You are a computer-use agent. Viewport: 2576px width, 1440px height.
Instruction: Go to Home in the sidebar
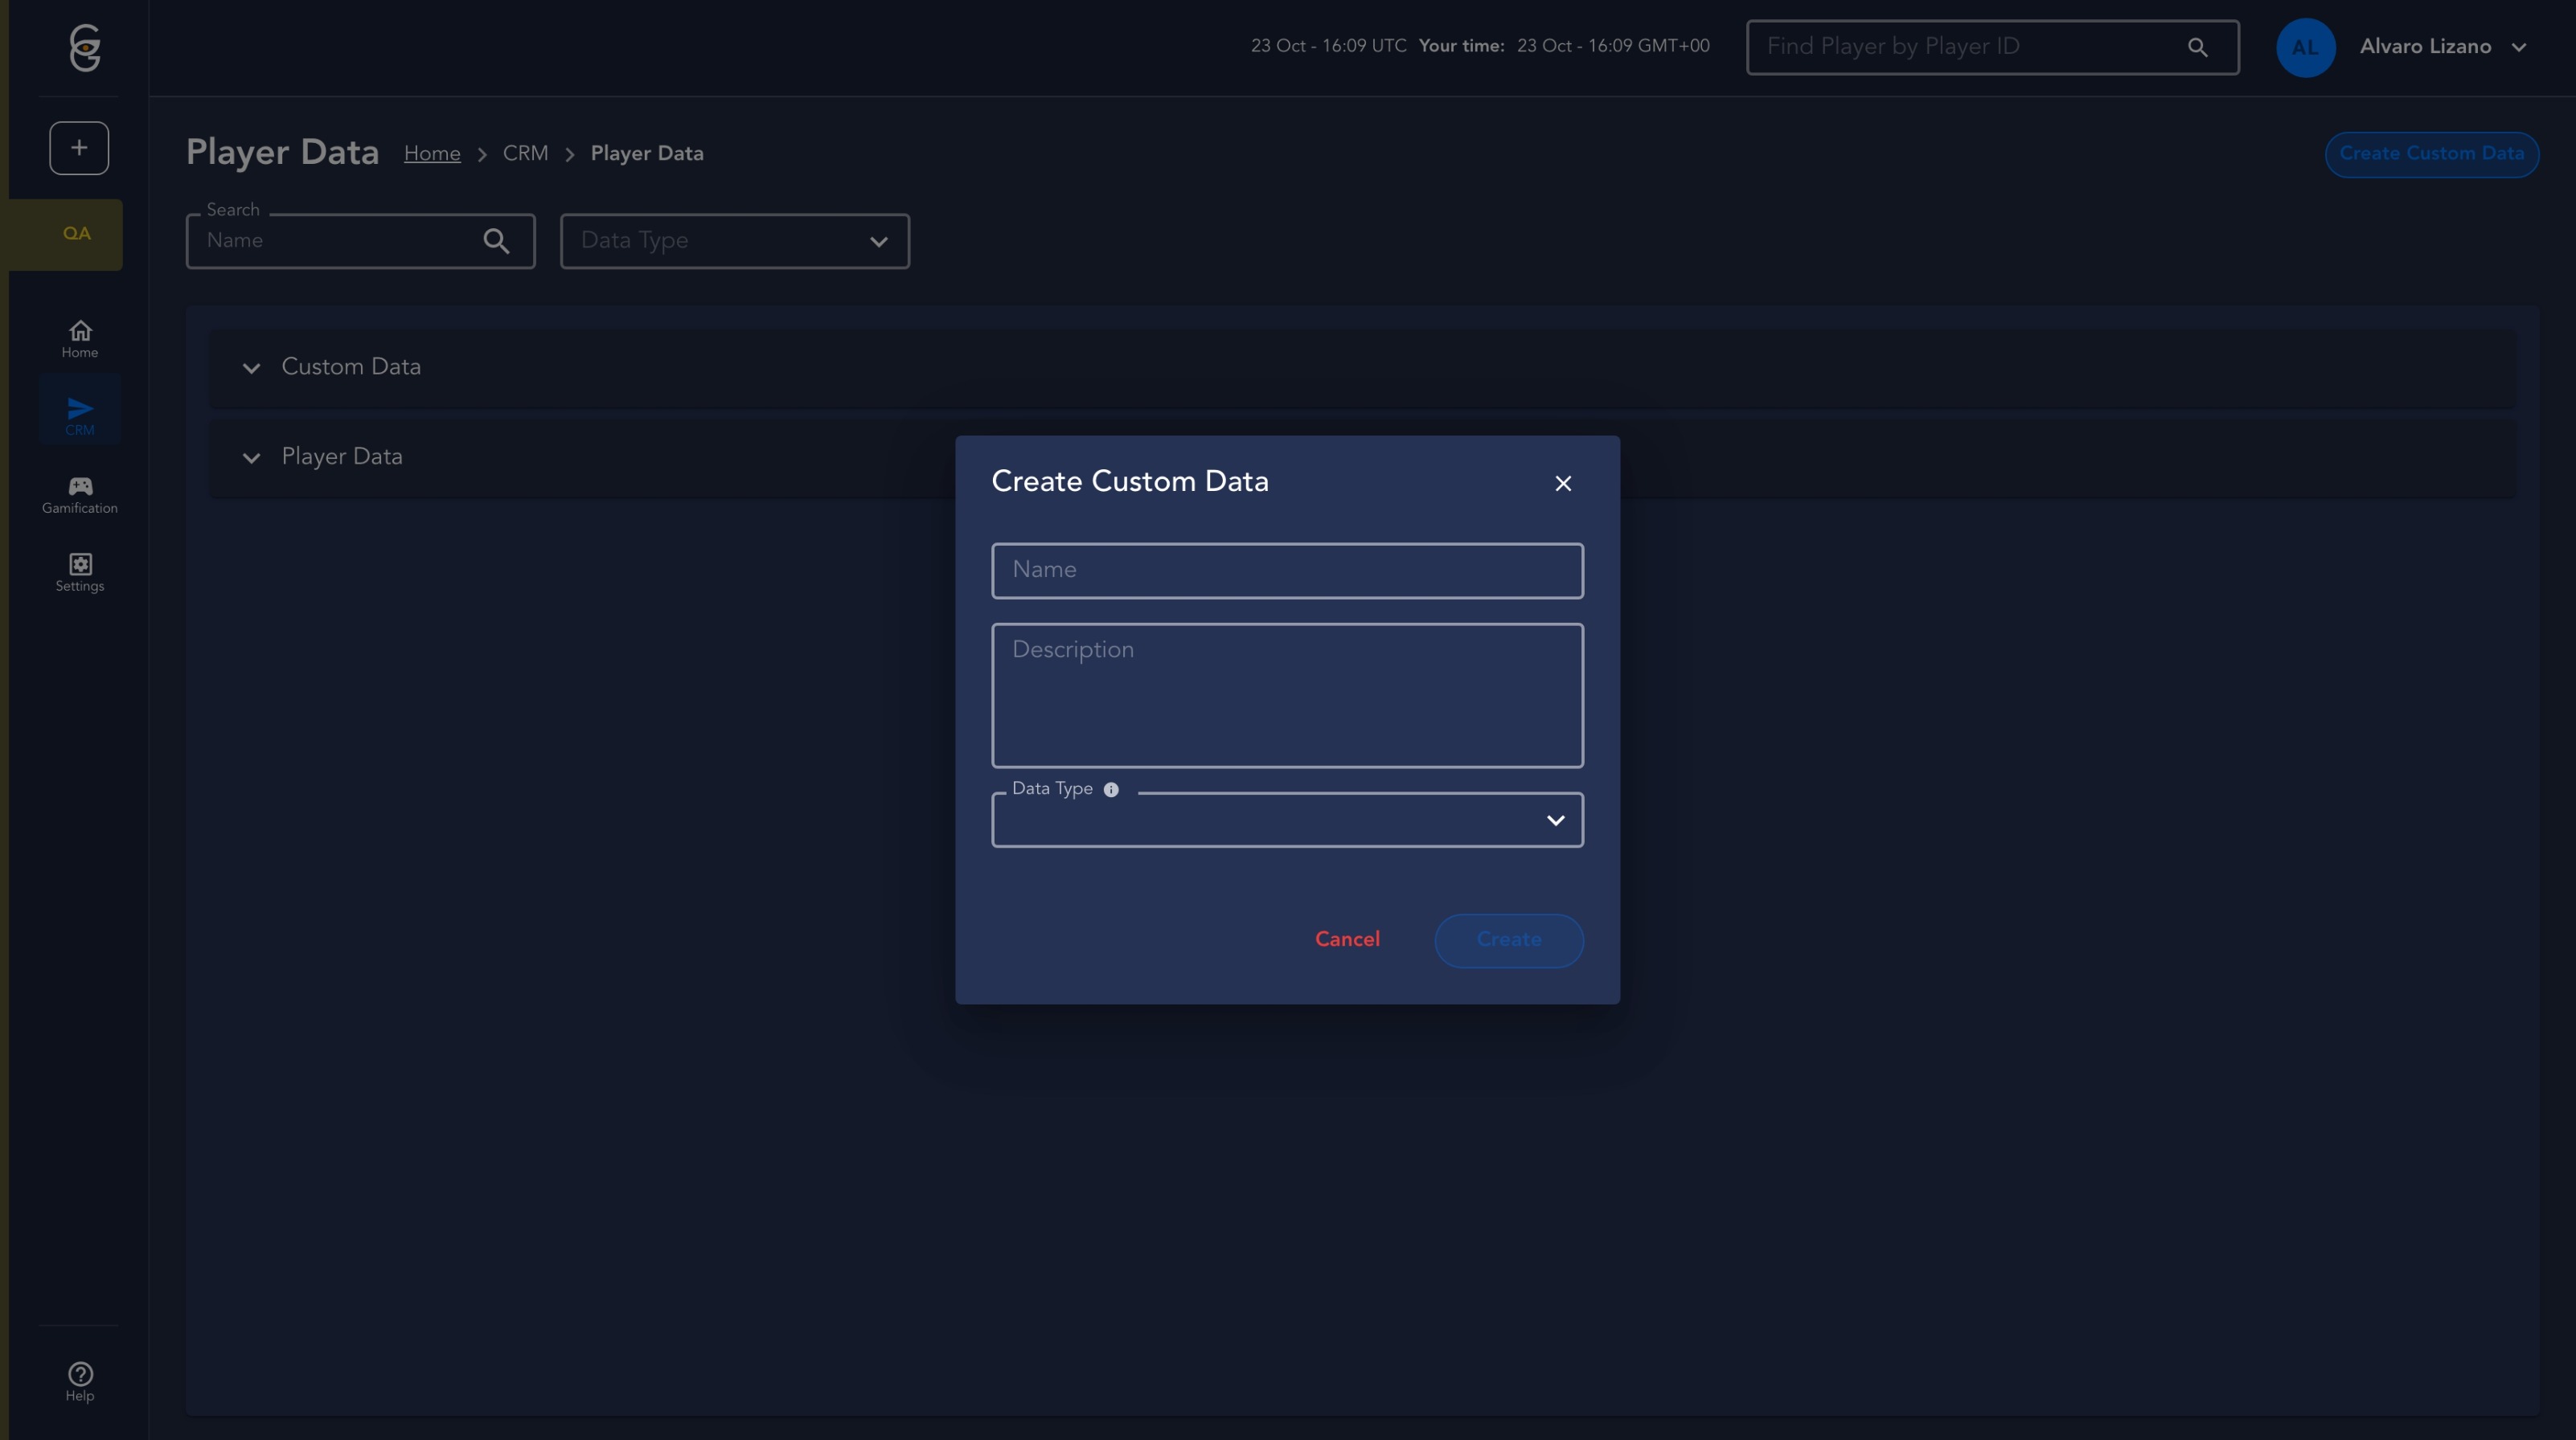point(80,339)
